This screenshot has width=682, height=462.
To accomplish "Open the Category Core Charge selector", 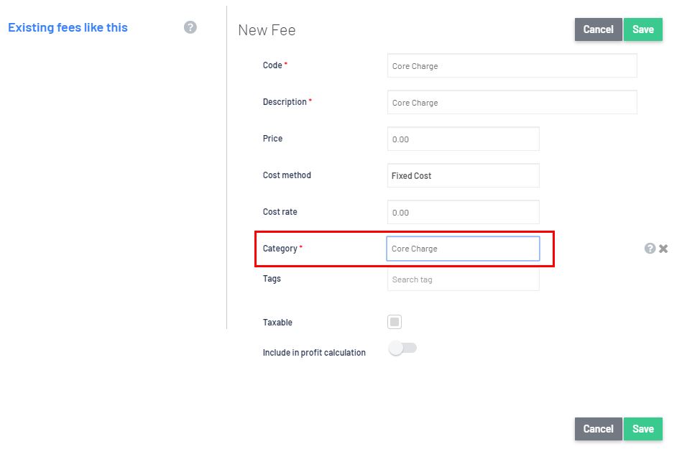I will tap(464, 249).
